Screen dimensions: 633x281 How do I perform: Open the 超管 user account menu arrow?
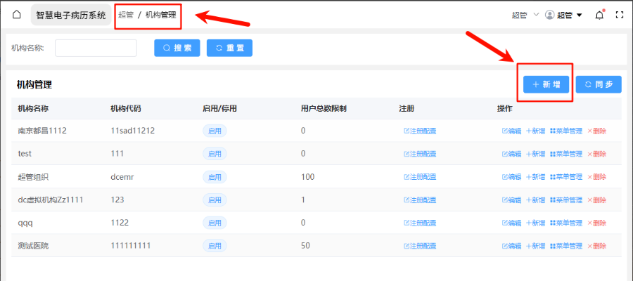coord(579,15)
